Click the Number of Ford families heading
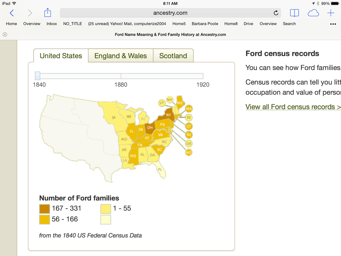This screenshot has width=341, height=256. [x=79, y=198]
